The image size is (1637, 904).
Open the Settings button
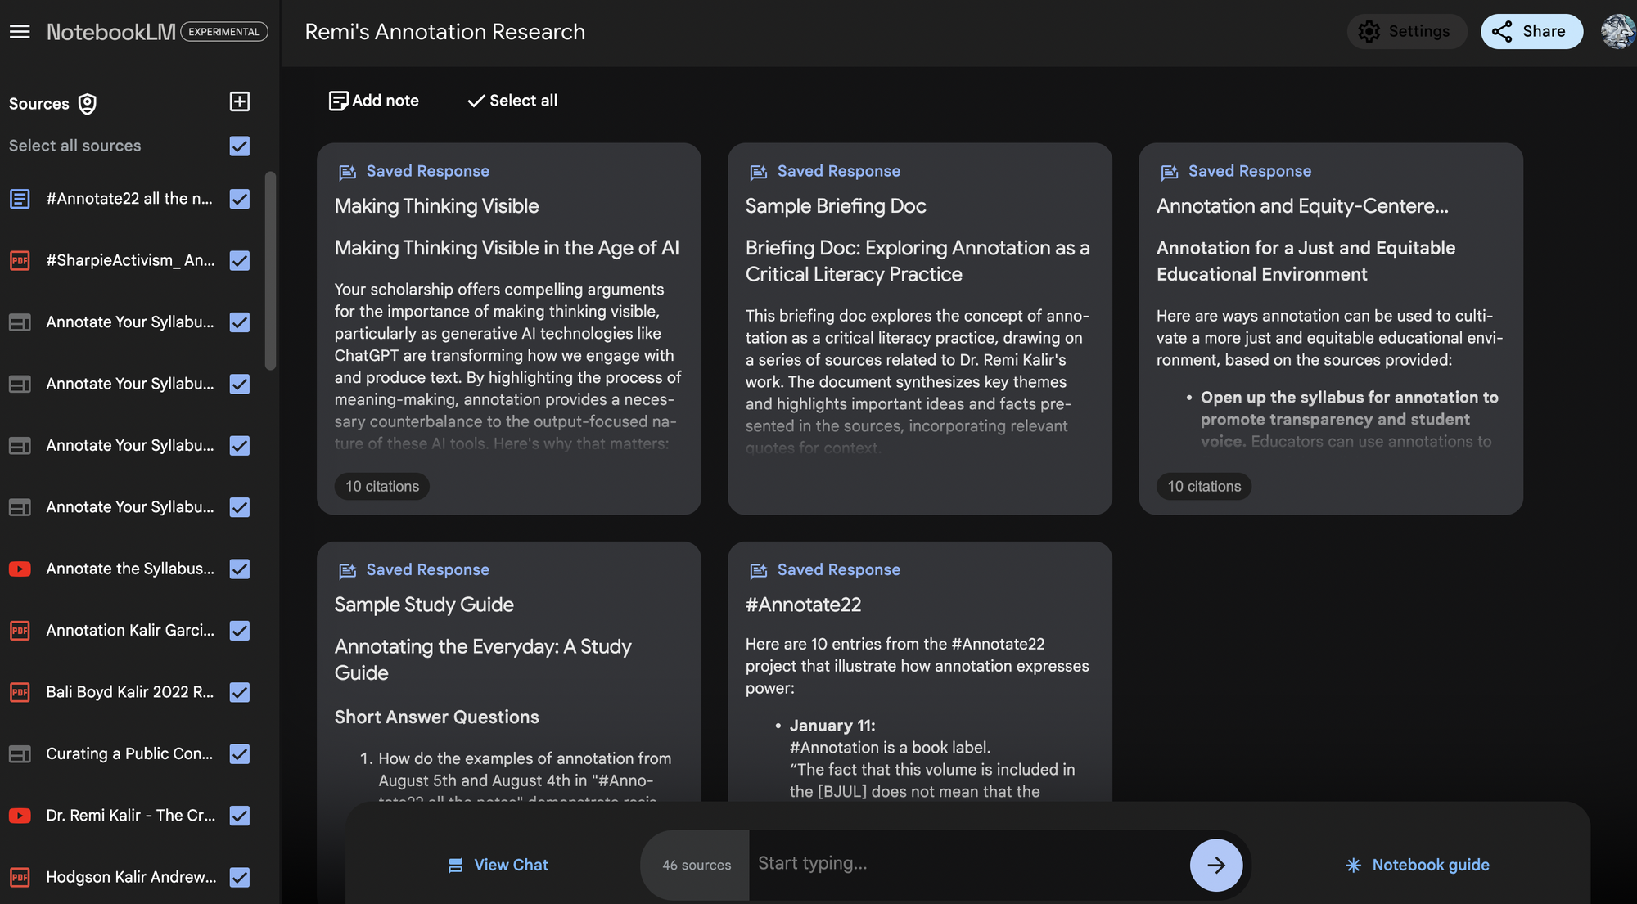[1405, 32]
